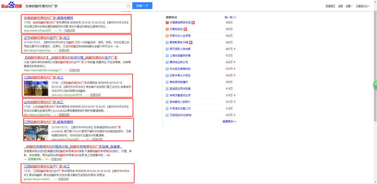
Task: Open 消息 messages link
Action: coord(340,6)
